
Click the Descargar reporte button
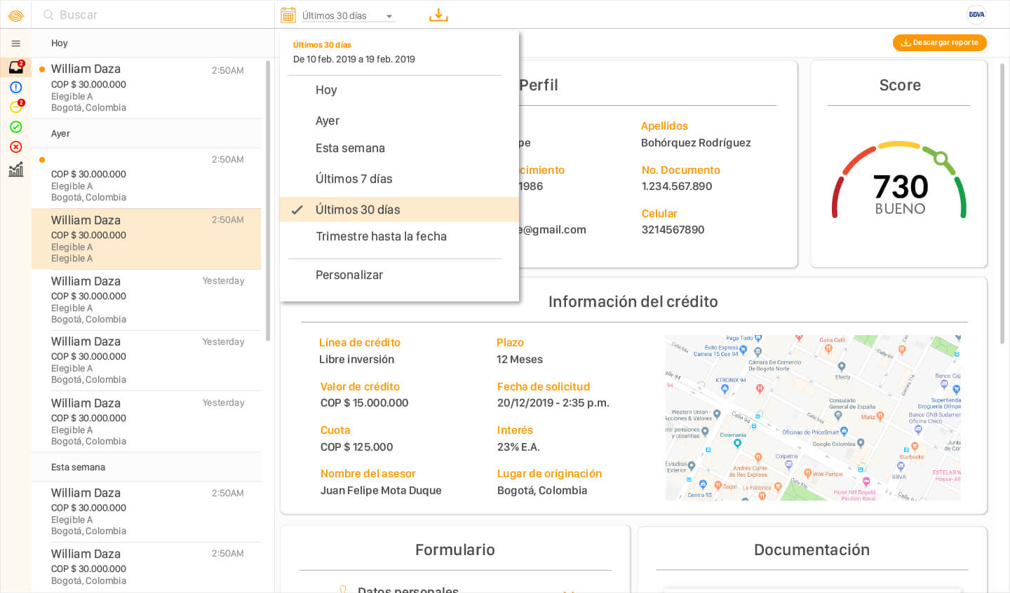(x=939, y=43)
